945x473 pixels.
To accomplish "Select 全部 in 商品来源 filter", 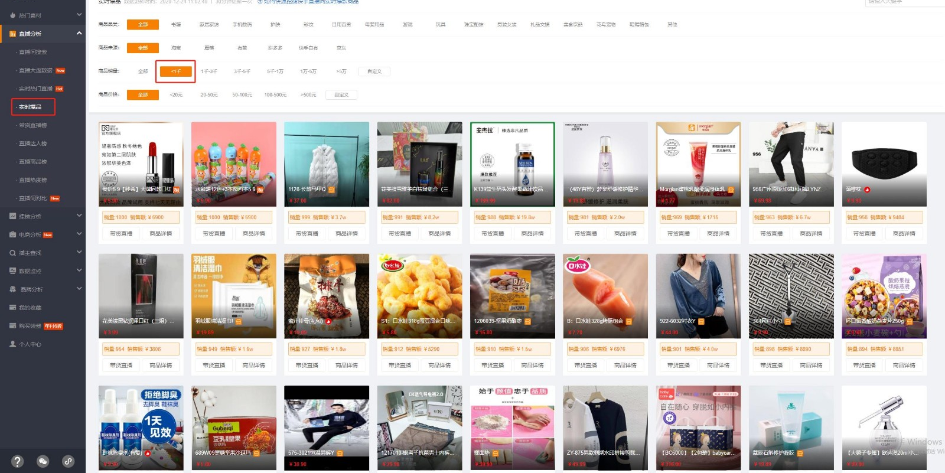I will click(143, 48).
